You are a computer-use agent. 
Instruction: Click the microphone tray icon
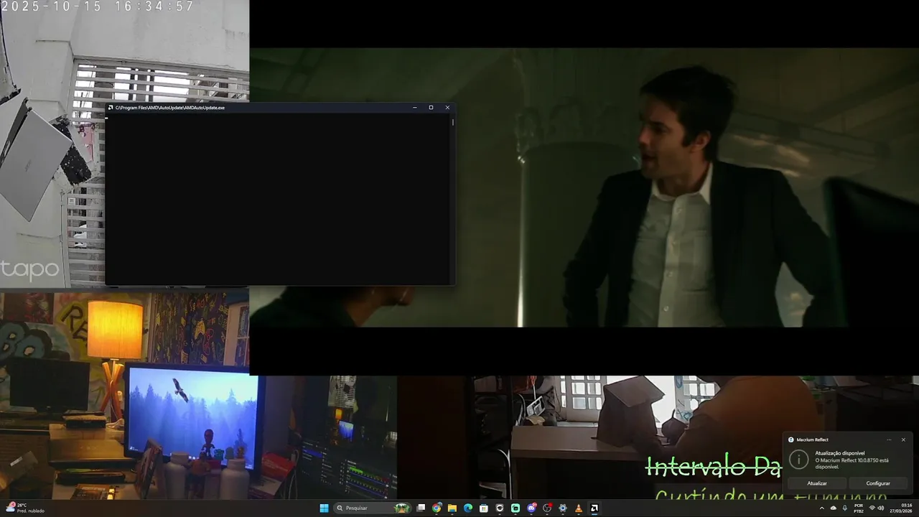(x=845, y=508)
